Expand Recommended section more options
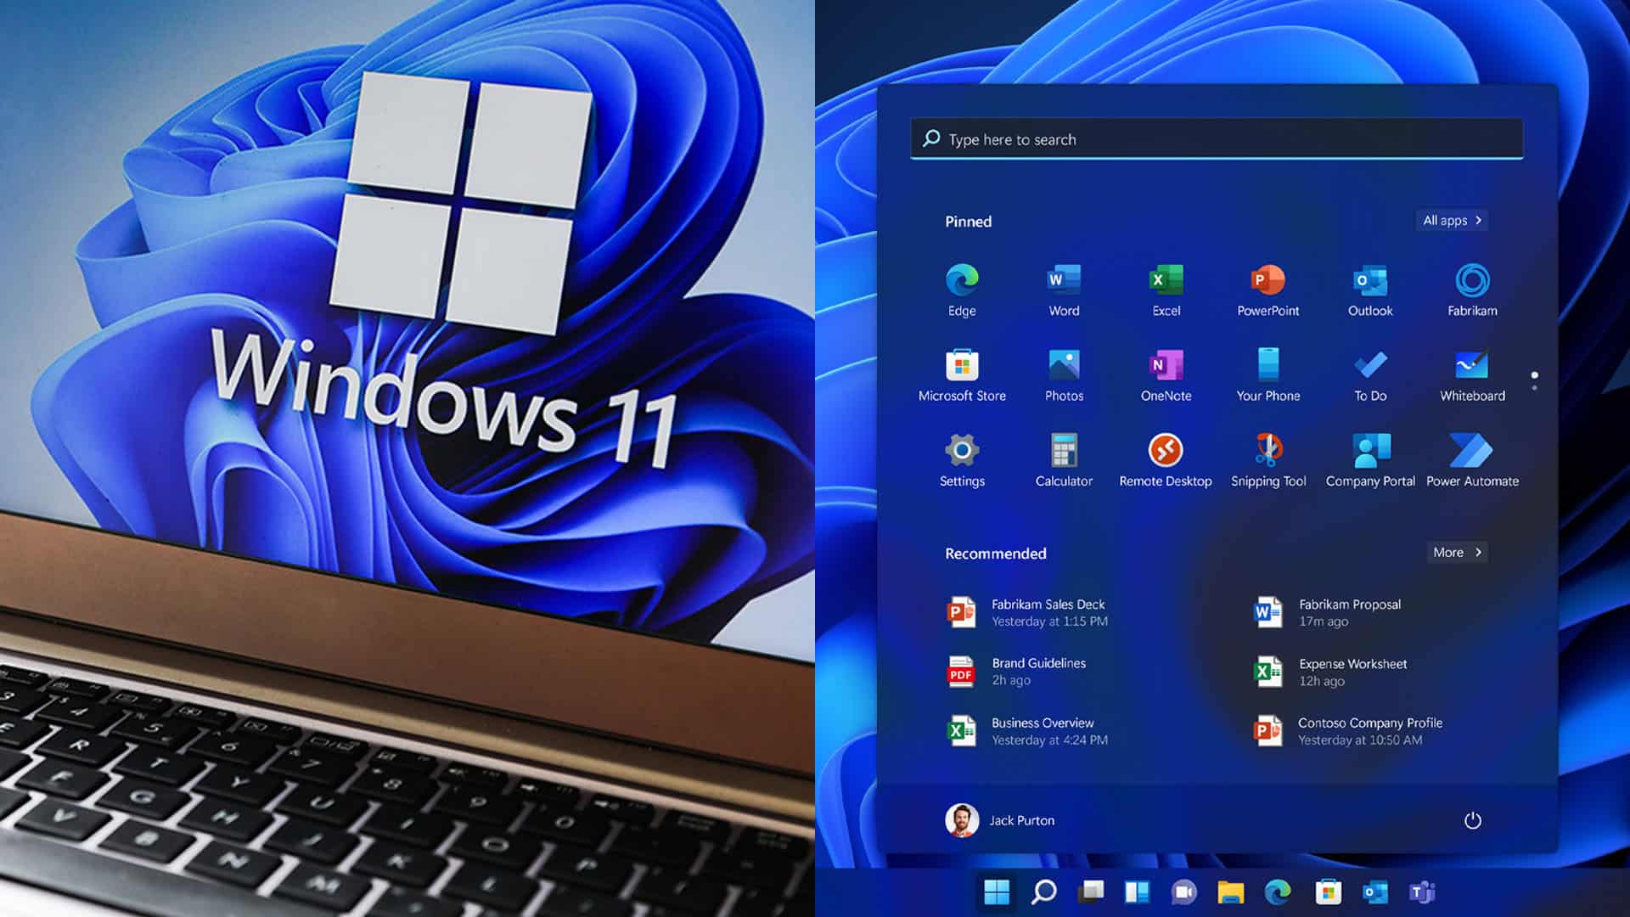Viewport: 1630px width, 917px height. click(1455, 552)
